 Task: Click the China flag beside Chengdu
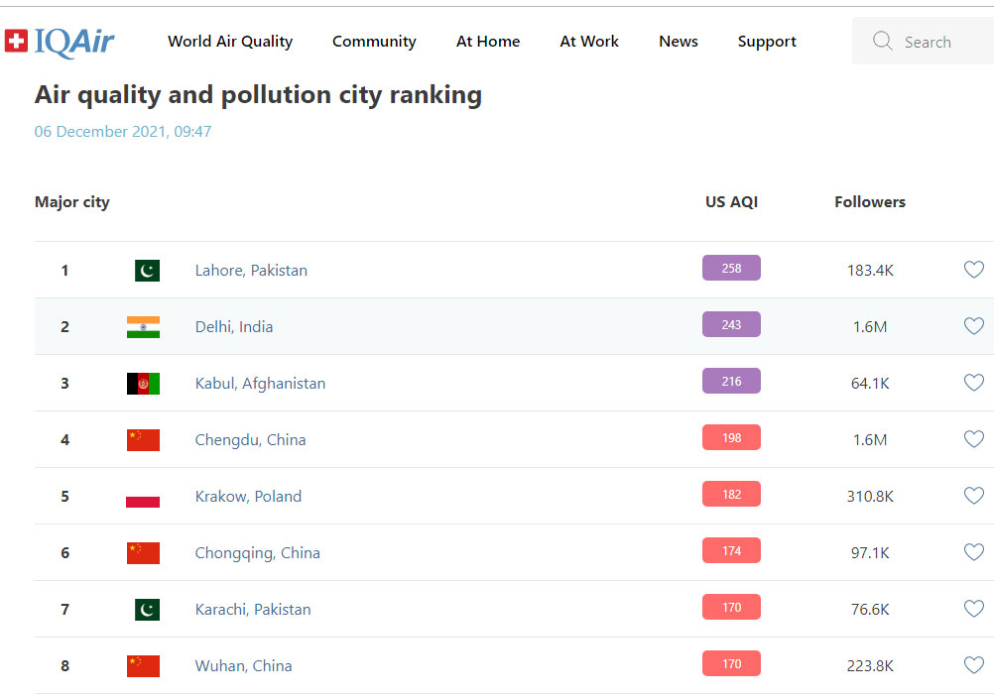[x=143, y=439]
